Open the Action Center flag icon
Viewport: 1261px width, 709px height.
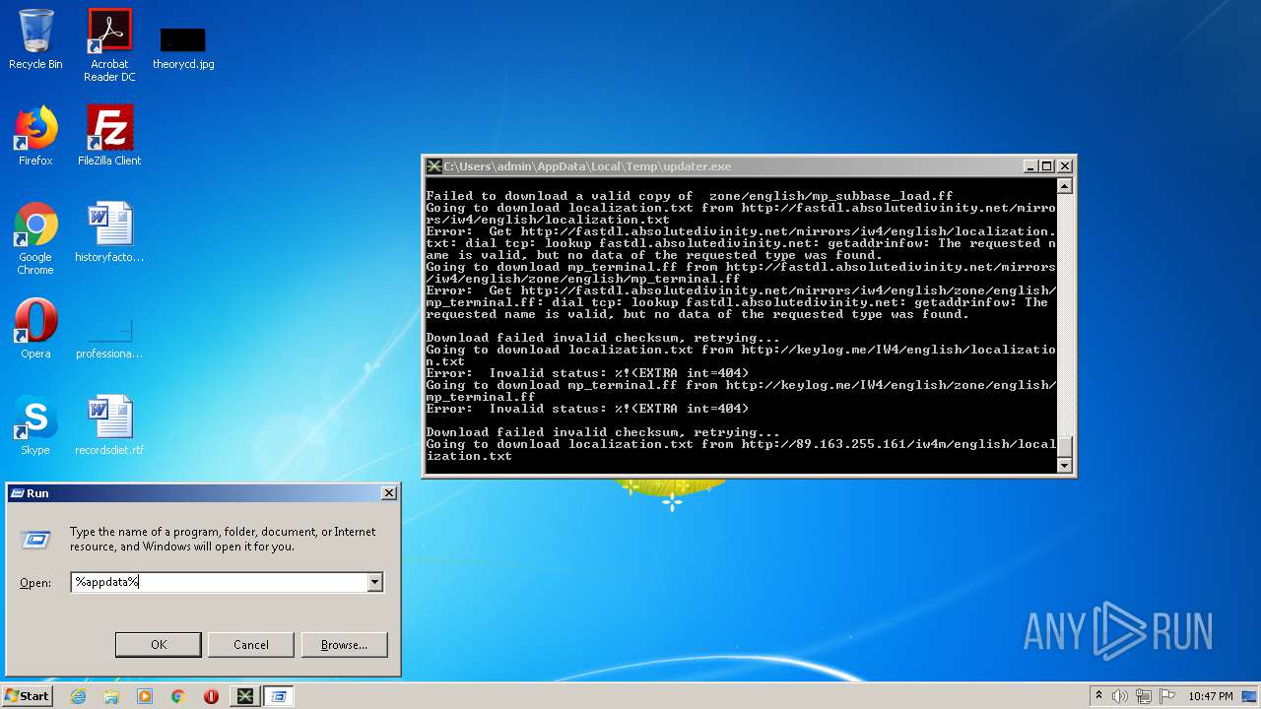[1166, 696]
